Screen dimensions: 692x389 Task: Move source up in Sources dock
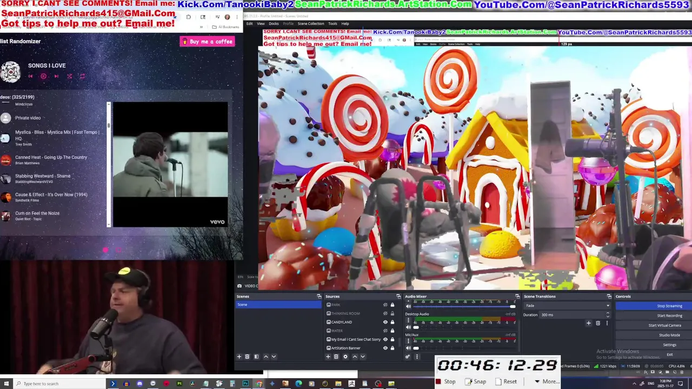click(355, 357)
